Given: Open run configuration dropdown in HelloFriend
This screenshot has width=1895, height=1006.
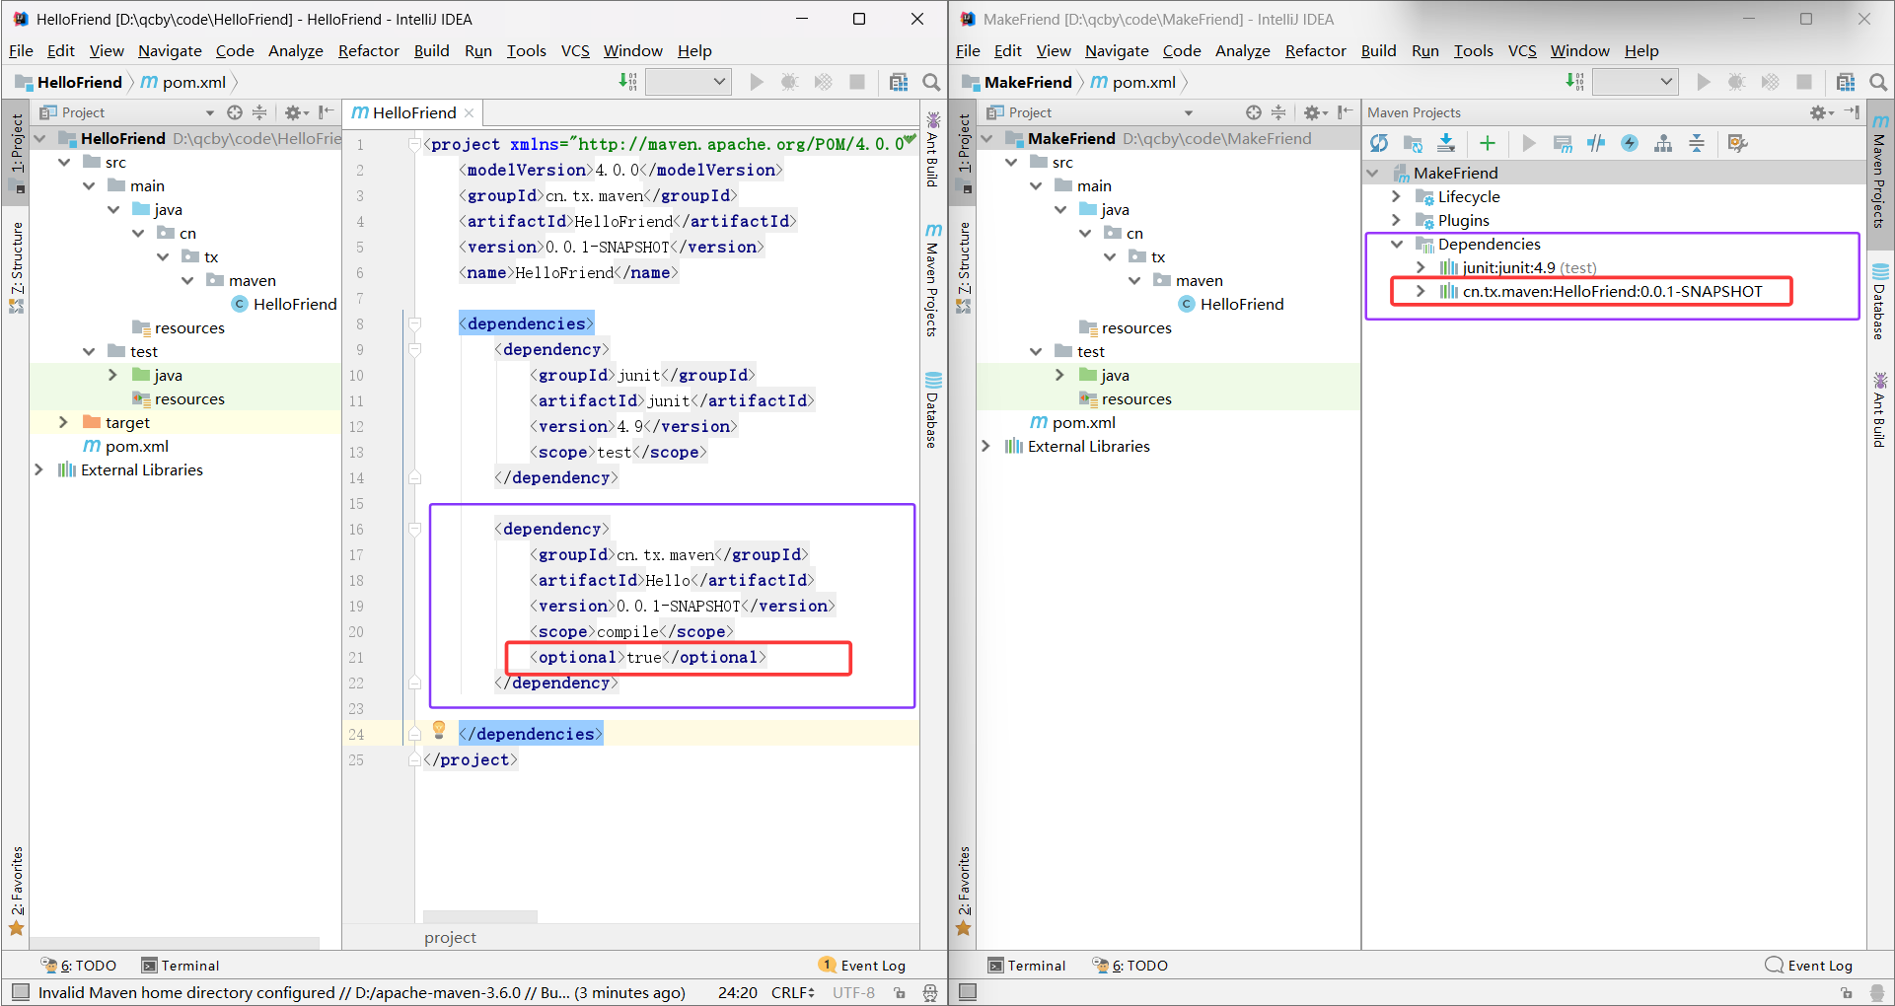Looking at the screenshot, I should point(689,82).
